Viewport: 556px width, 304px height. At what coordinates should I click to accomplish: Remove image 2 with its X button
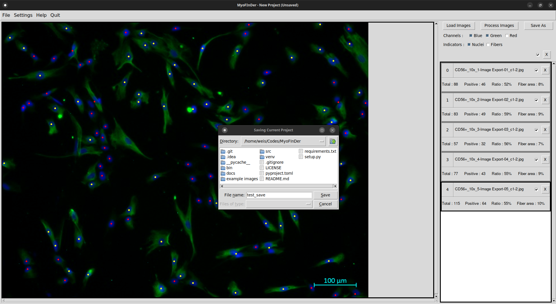pyautogui.click(x=545, y=130)
